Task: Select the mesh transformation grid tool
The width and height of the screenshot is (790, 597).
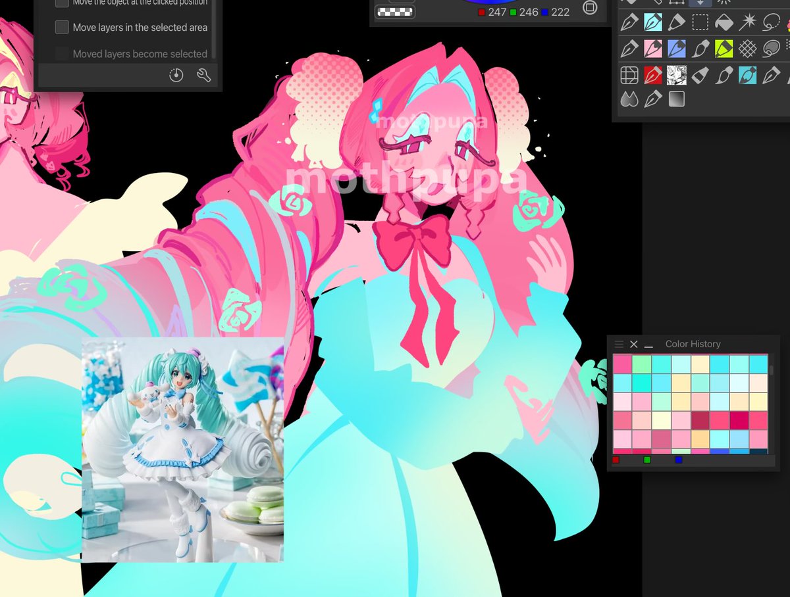Action: pos(629,75)
